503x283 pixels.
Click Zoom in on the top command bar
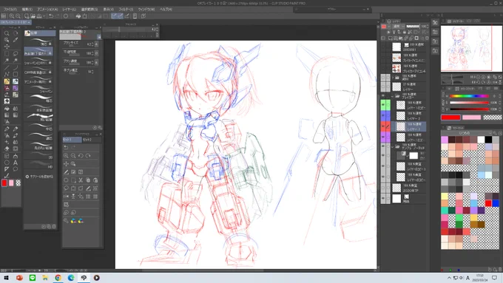click(12, 16)
